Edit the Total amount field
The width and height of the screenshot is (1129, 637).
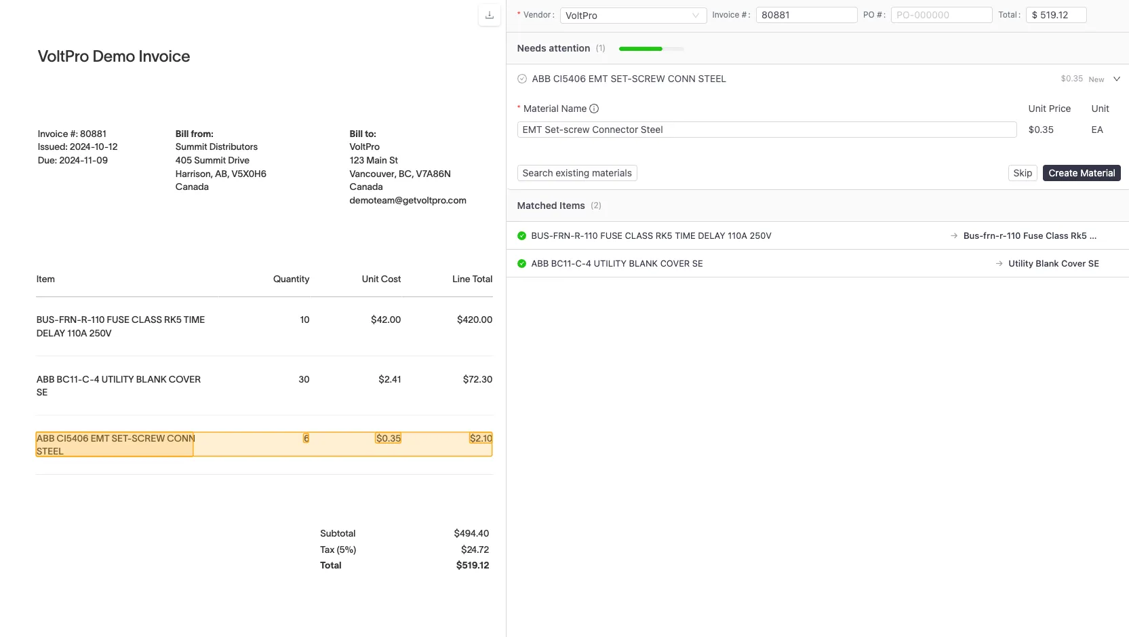(1056, 14)
